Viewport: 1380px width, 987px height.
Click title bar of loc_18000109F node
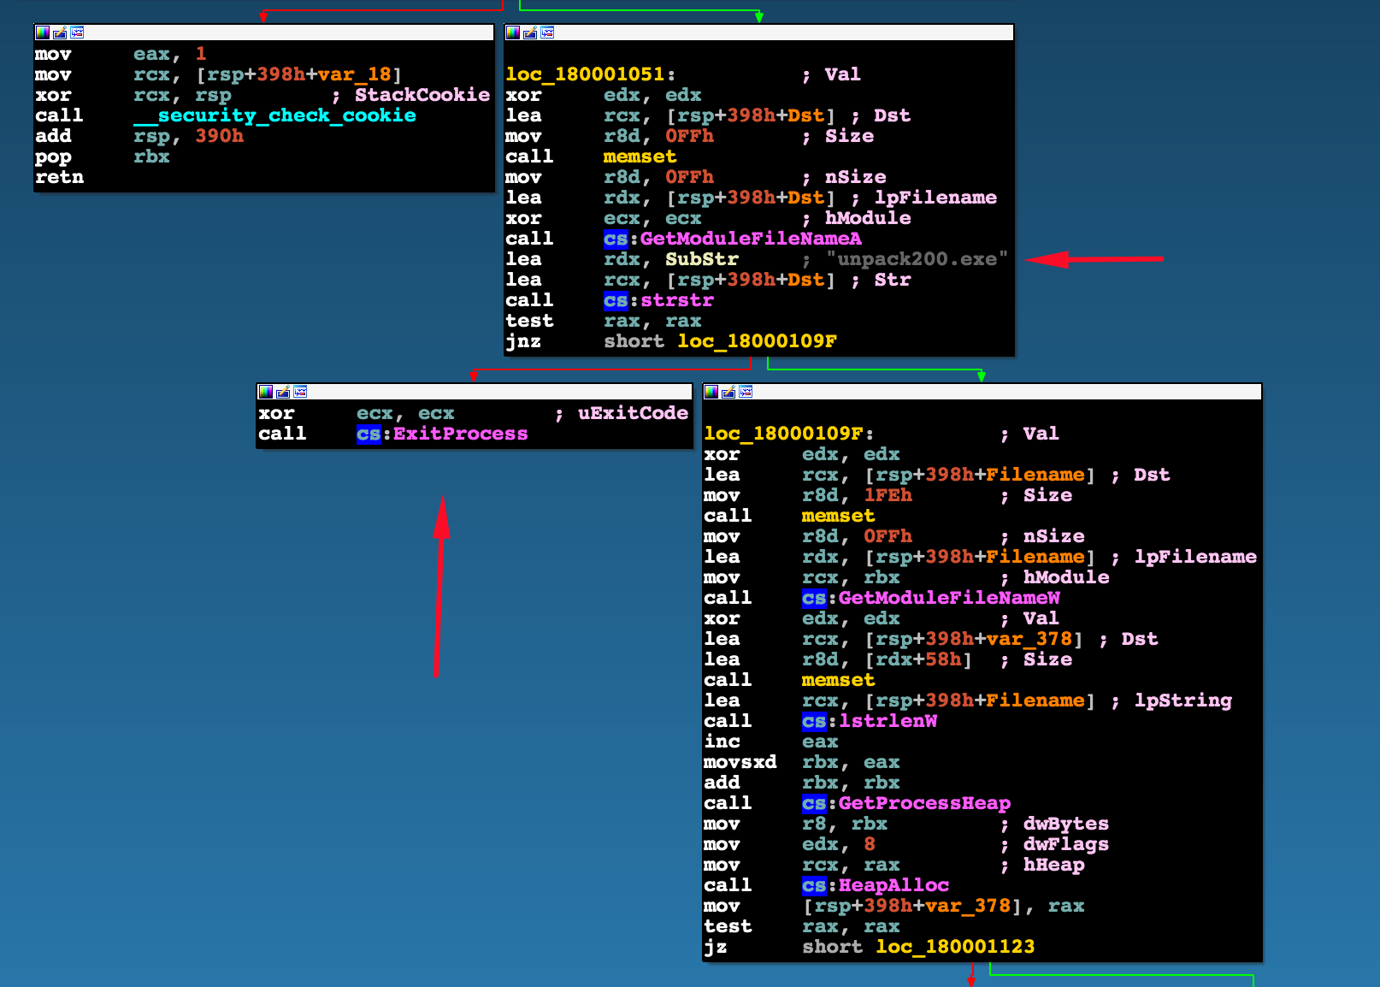point(982,392)
